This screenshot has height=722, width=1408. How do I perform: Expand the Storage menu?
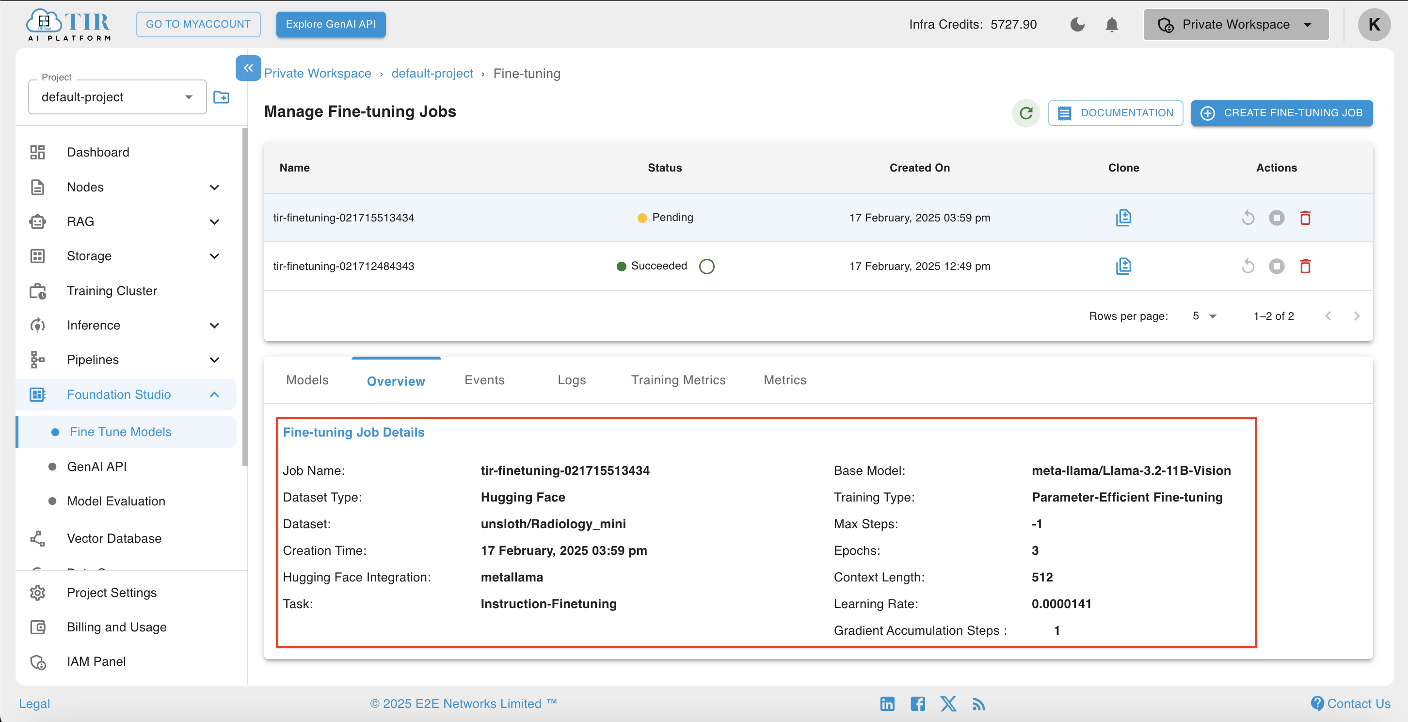[x=126, y=256]
